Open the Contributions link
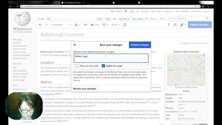The width and height of the screenshot is (222, 125). tap(196, 11)
